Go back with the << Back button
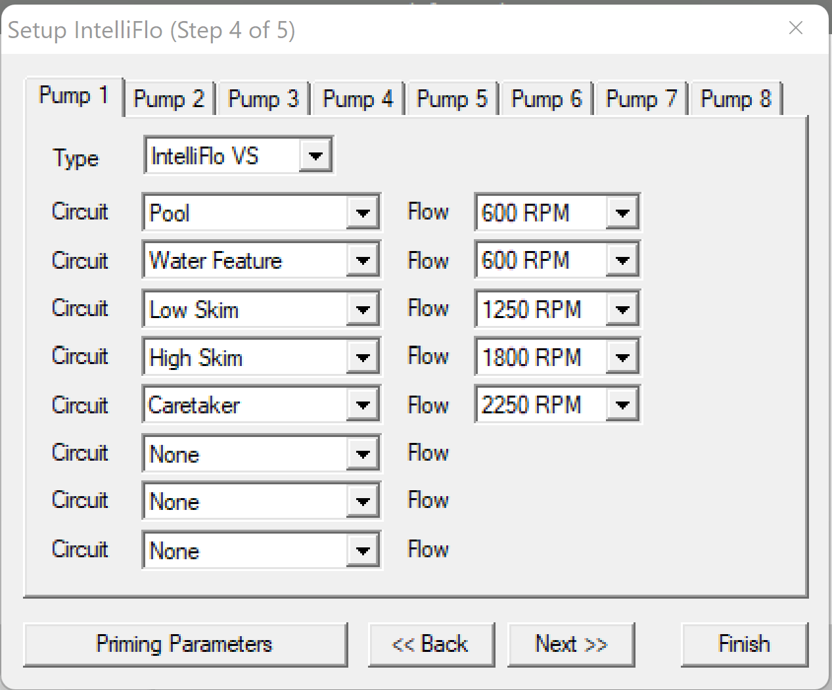 click(x=431, y=644)
